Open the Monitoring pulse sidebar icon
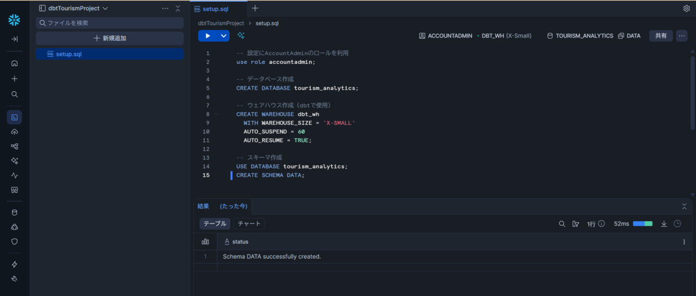This screenshot has width=696, height=296. 14,175
